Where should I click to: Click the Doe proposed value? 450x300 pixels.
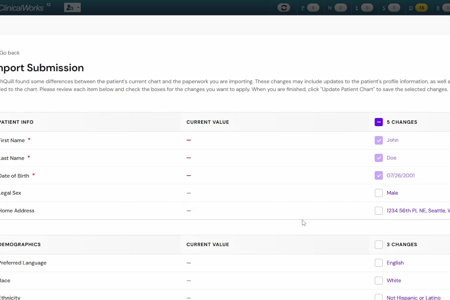(x=391, y=158)
